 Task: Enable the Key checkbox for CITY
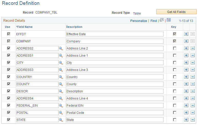[x=175, y=62]
